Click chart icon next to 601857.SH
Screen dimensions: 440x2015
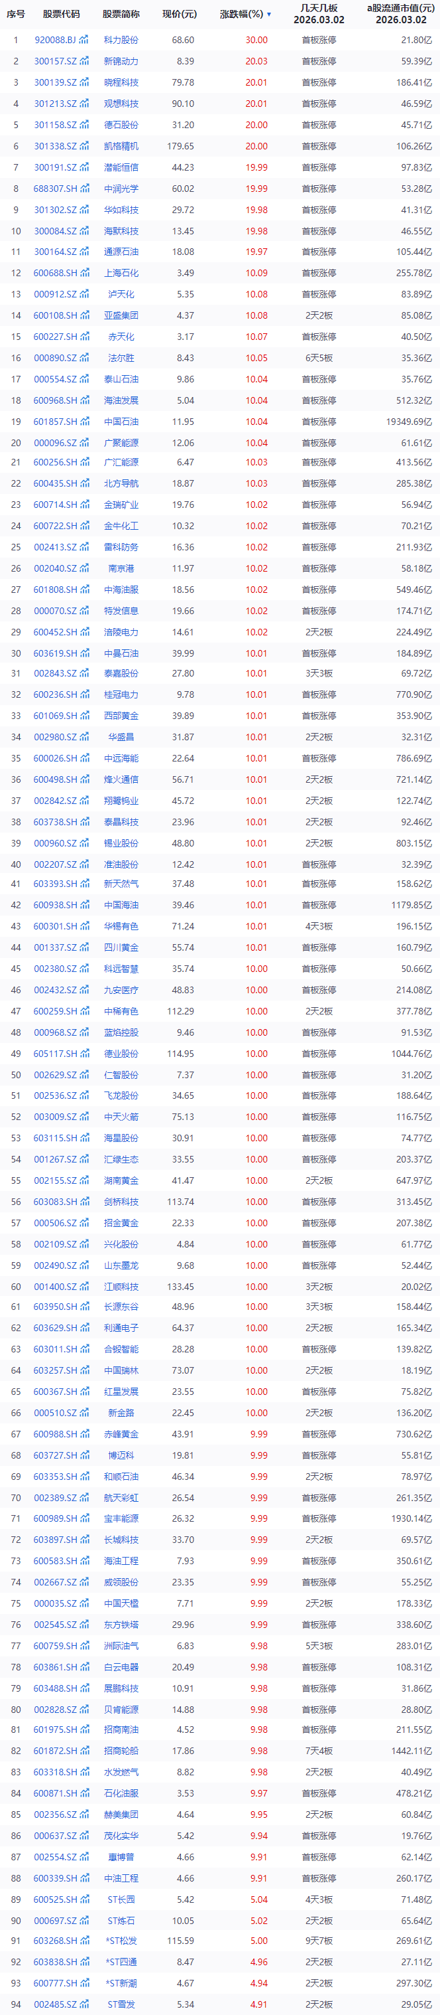pos(83,422)
